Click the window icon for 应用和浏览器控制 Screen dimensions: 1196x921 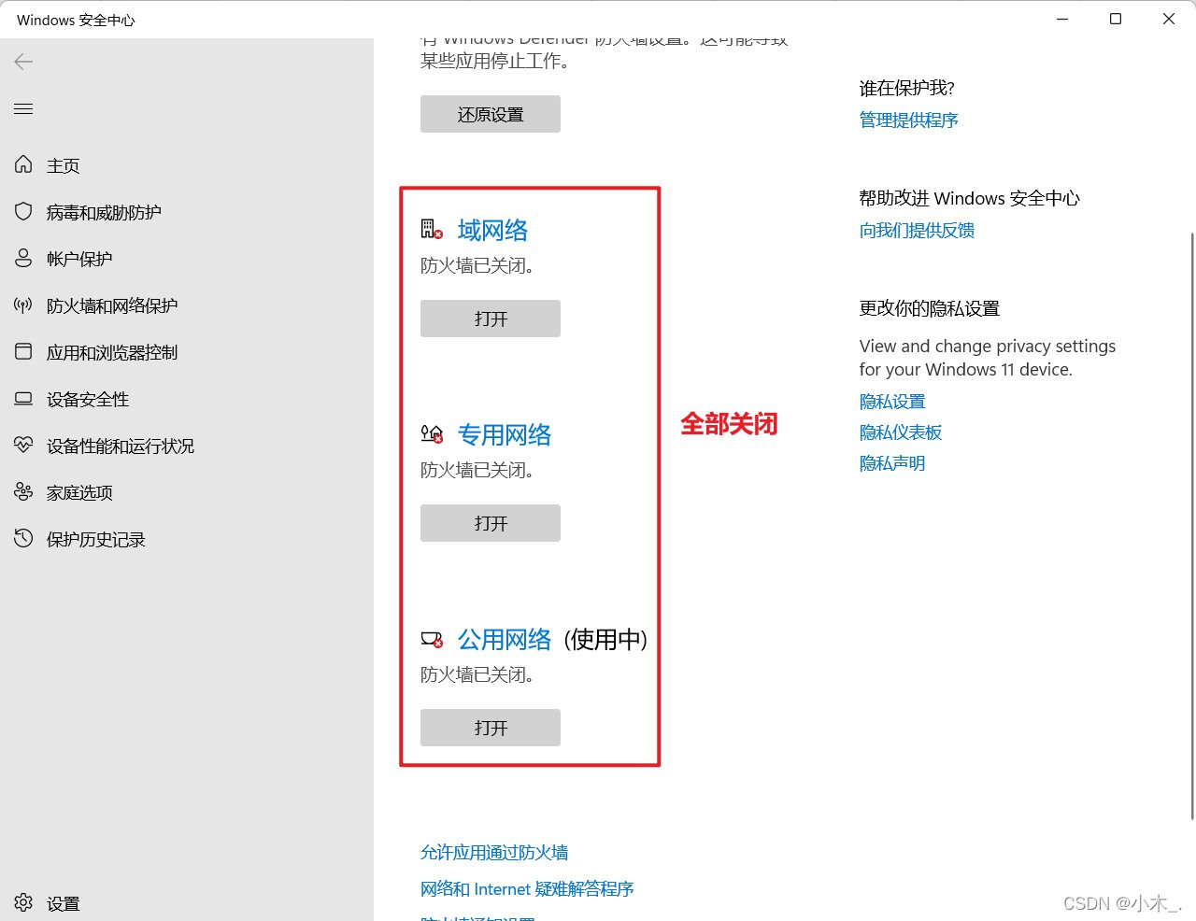pyautogui.click(x=23, y=352)
